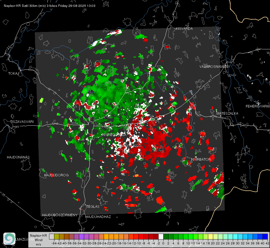Click the radar title text with date 29-08-2025

(50, 6)
